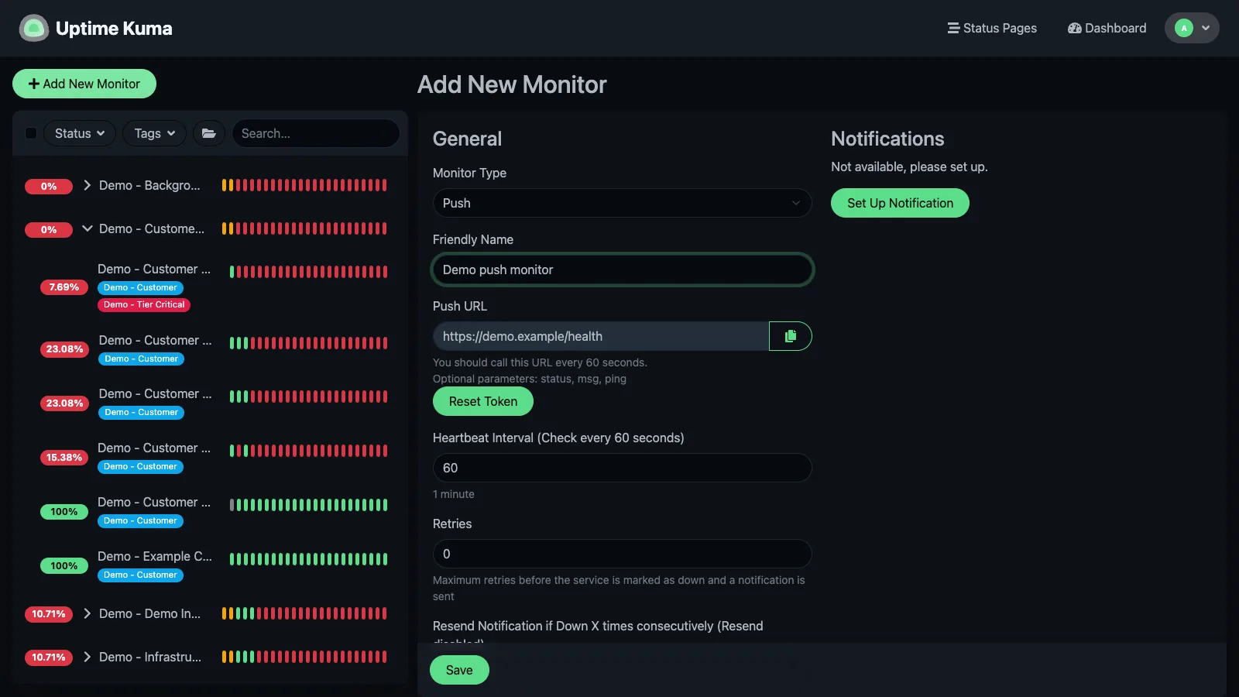Click the '1 minute' hint text

point(454,494)
